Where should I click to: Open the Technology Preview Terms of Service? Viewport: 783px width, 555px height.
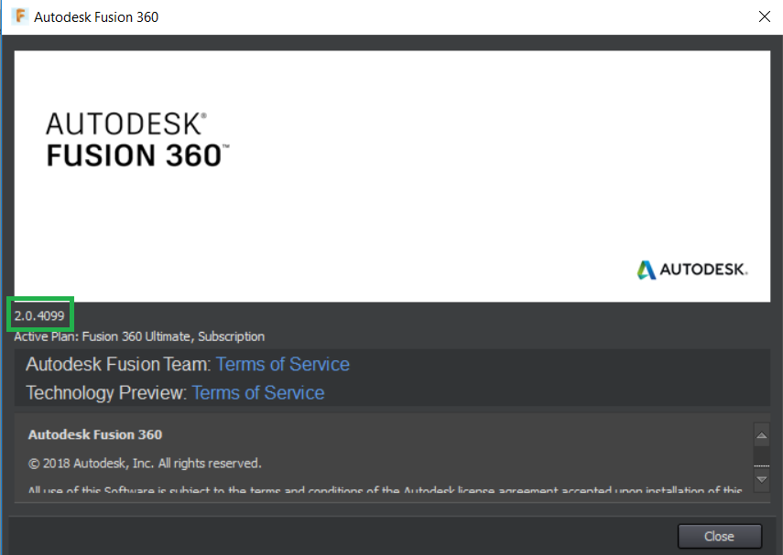[x=257, y=392]
